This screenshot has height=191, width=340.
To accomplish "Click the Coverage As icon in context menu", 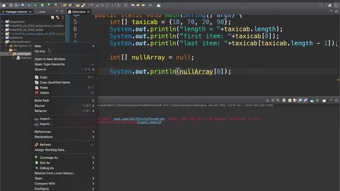I will pyautogui.click(x=37, y=158).
